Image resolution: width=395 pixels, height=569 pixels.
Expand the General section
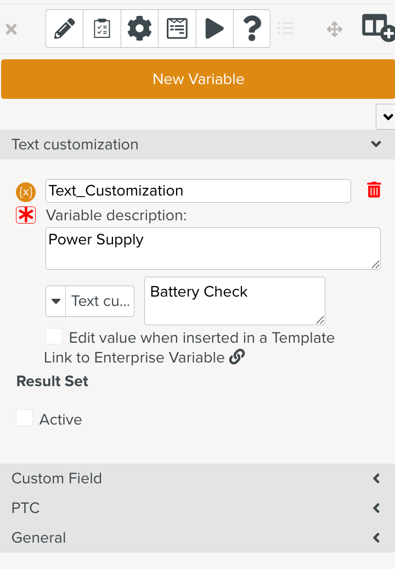376,538
